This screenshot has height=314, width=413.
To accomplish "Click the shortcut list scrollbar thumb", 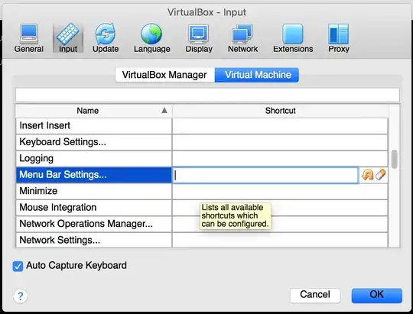I will pos(394,159).
